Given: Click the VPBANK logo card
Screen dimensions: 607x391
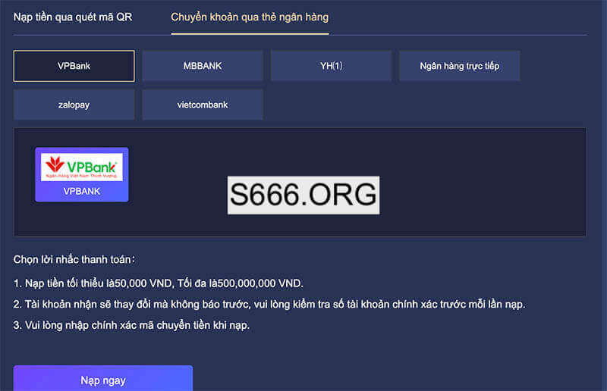Looking at the screenshot, I should (x=82, y=174).
